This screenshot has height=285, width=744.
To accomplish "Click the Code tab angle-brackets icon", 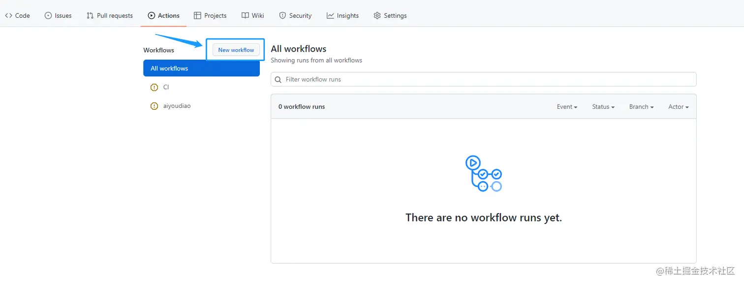I will [8, 16].
